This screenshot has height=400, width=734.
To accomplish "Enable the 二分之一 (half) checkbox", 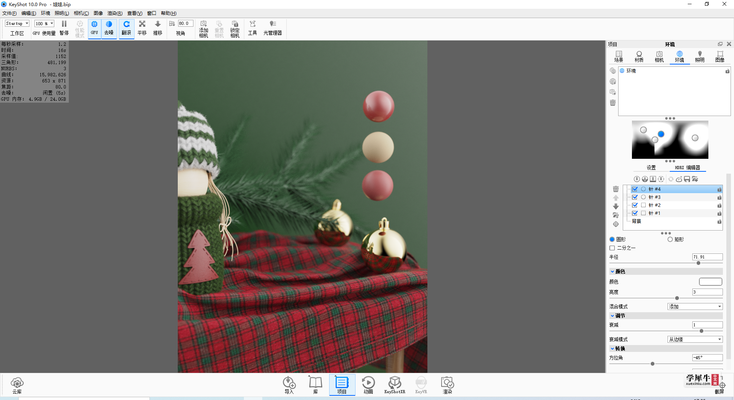I will (612, 248).
